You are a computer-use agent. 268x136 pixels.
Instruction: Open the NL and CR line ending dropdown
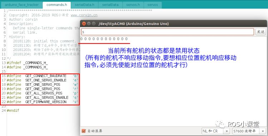[x=215, y=131]
